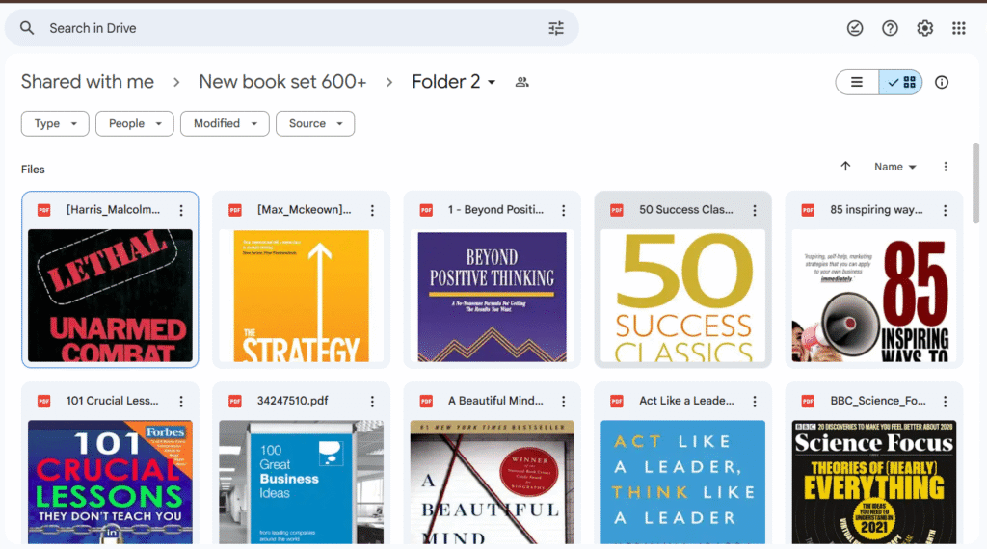The width and height of the screenshot is (987, 549).
Task: Open the Folder 2 breadcrumb menu
Action: (x=453, y=82)
